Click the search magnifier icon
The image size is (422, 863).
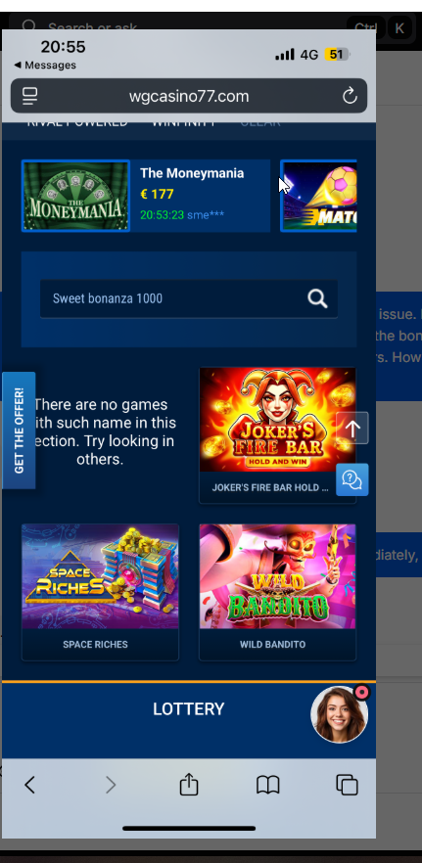[317, 298]
